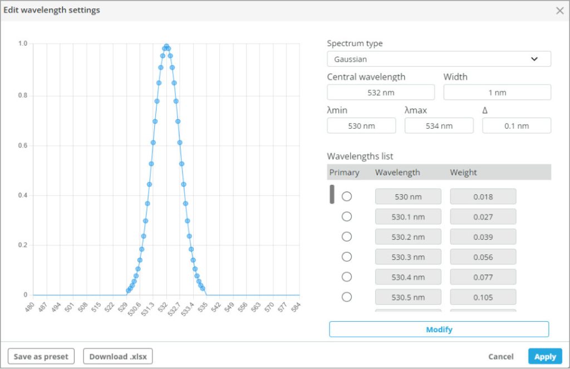Viewport: 570px width, 369px height.
Task: Edit the λmin 530 nm field
Action: coord(361,126)
